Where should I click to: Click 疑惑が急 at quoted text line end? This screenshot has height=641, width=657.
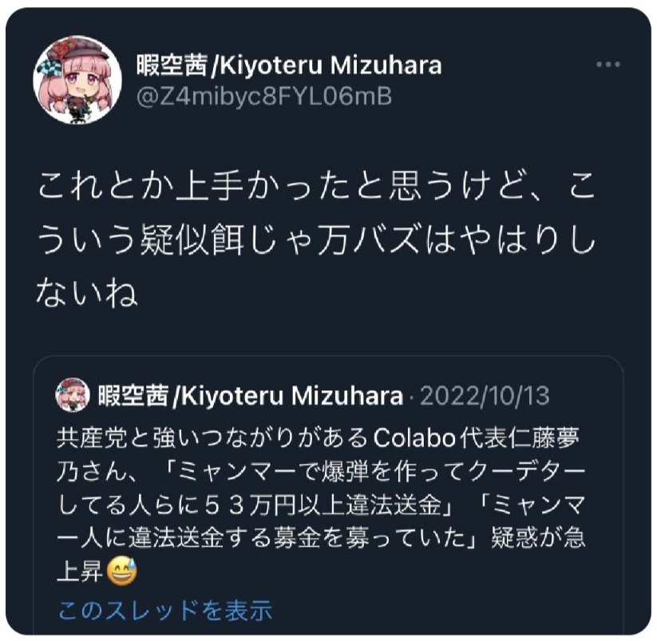coord(538,538)
